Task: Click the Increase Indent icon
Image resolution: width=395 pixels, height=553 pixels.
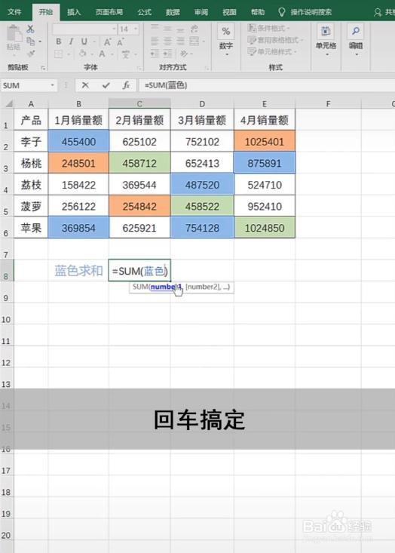Action: [167, 54]
